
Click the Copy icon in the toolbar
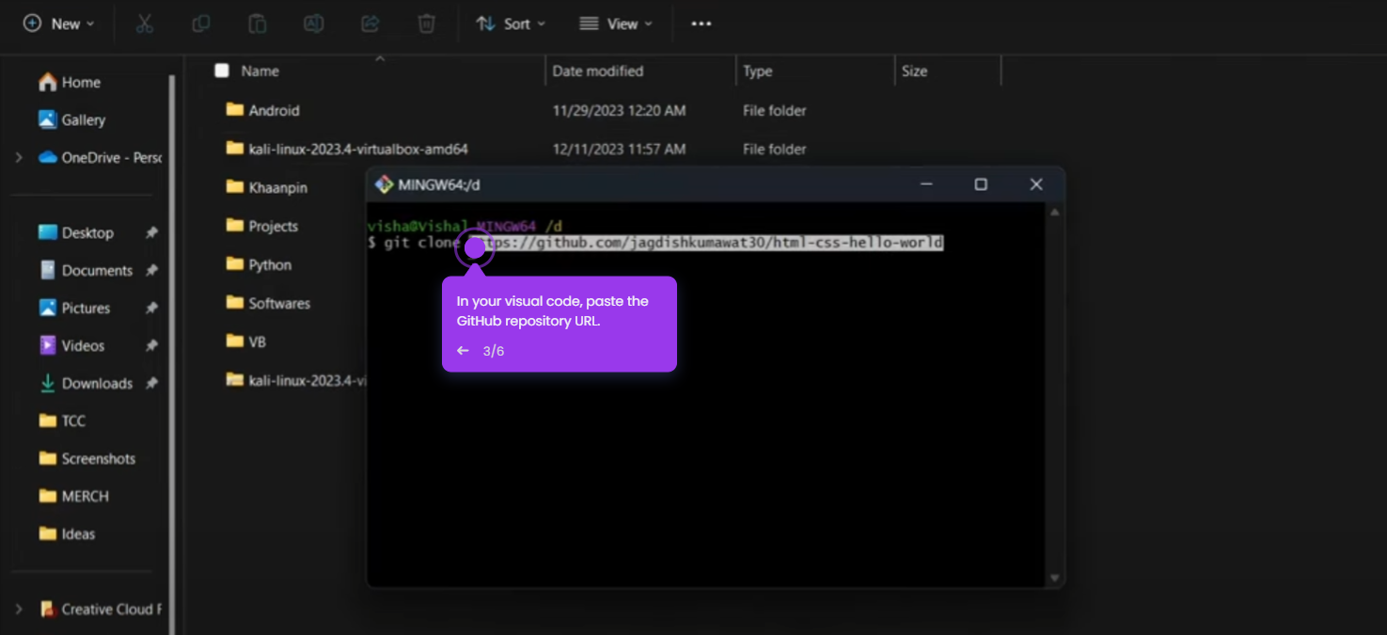(200, 24)
